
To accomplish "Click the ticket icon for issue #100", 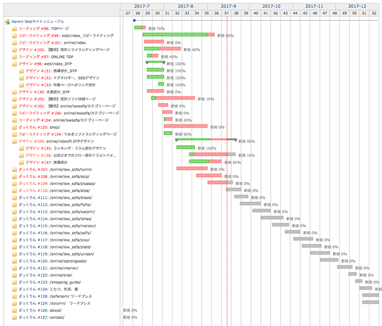I will [14, 141].
